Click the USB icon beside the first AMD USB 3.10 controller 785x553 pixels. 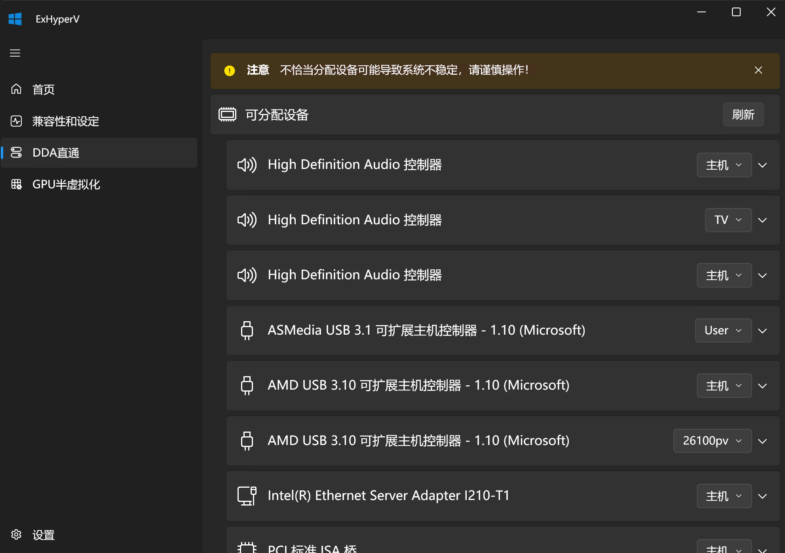pos(247,385)
